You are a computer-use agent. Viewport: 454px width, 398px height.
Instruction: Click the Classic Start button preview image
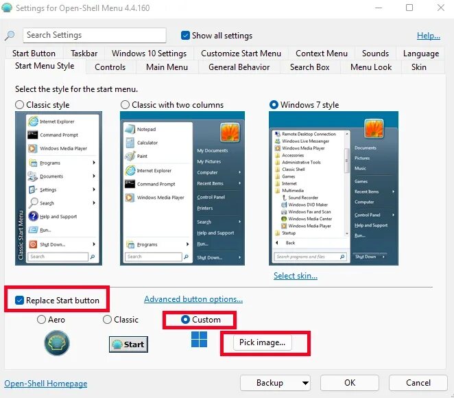pyautogui.click(x=128, y=344)
